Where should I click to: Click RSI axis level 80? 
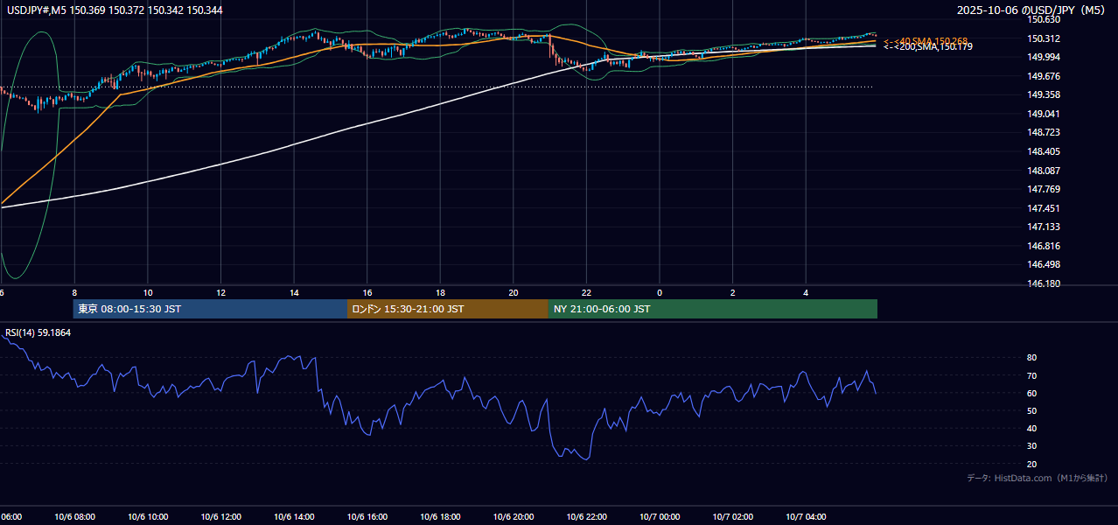1032,358
